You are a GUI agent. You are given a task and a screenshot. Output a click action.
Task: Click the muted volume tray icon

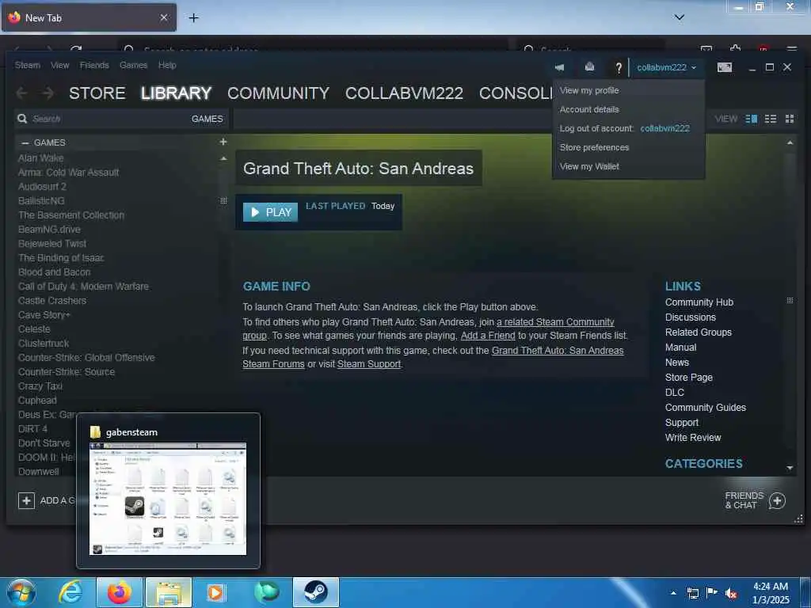pyautogui.click(x=731, y=593)
